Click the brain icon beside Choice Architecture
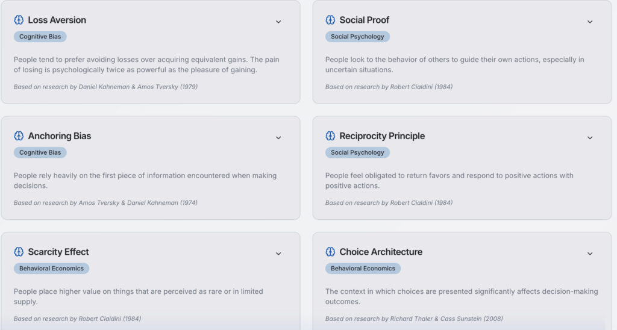This screenshot has height=330, width=617. pyautogui.click(x=330, y=252)
